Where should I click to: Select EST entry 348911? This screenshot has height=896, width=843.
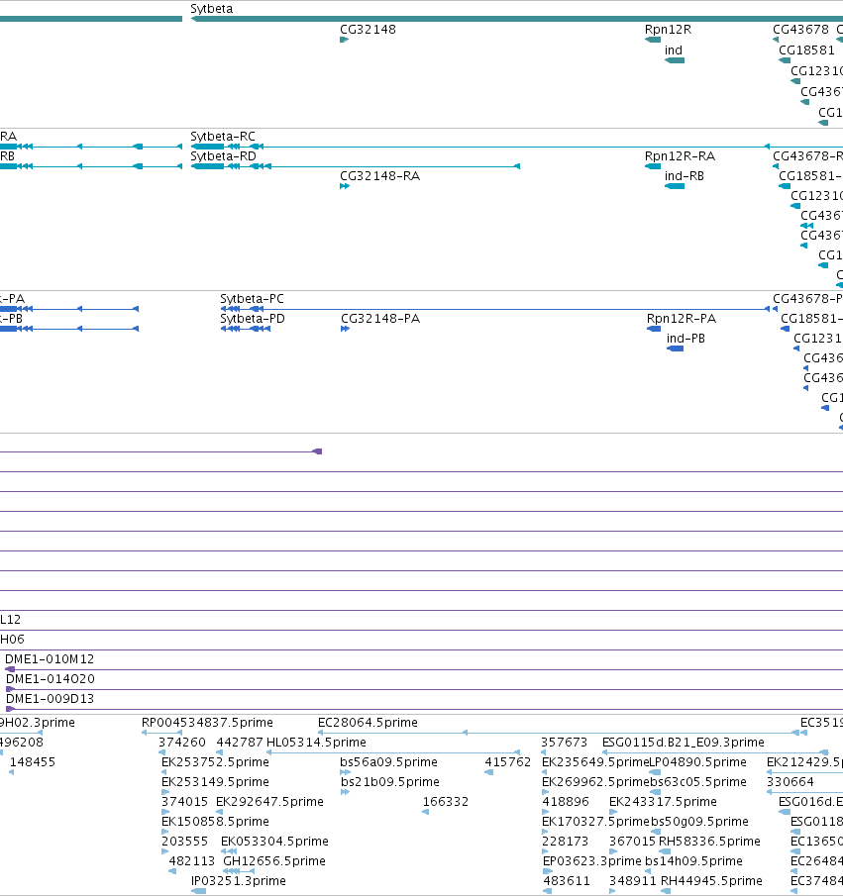633,881
